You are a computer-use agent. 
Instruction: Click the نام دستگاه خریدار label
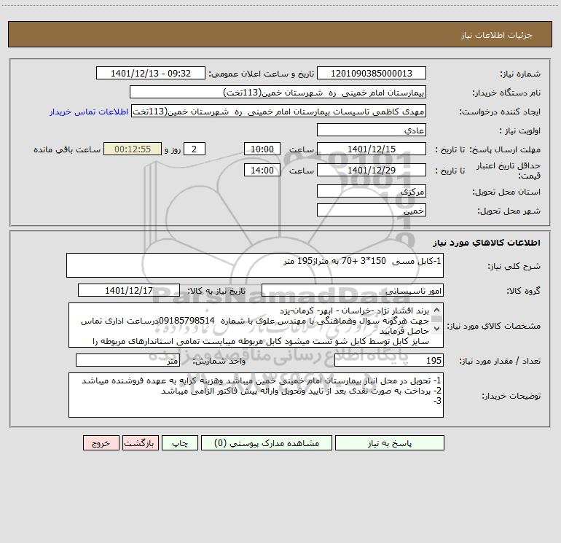click(506, 93)
